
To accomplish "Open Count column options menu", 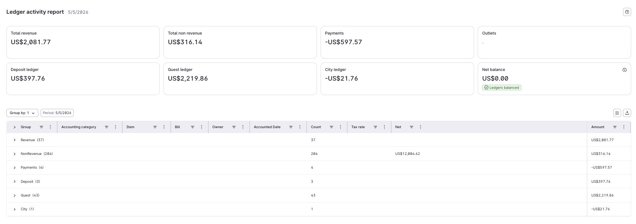I will click(341, 127).
